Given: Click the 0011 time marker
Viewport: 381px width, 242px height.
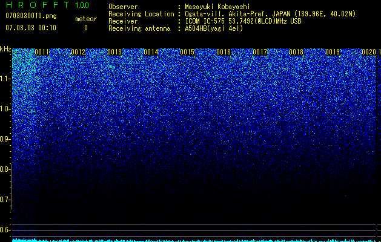Looking at the screenshot, I should pyautogui.click(x=42, y=52).
